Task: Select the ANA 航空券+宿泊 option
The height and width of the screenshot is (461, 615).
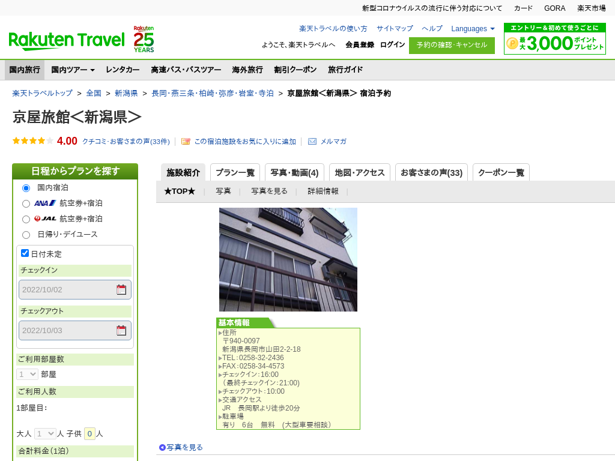Action: [26, 203]
